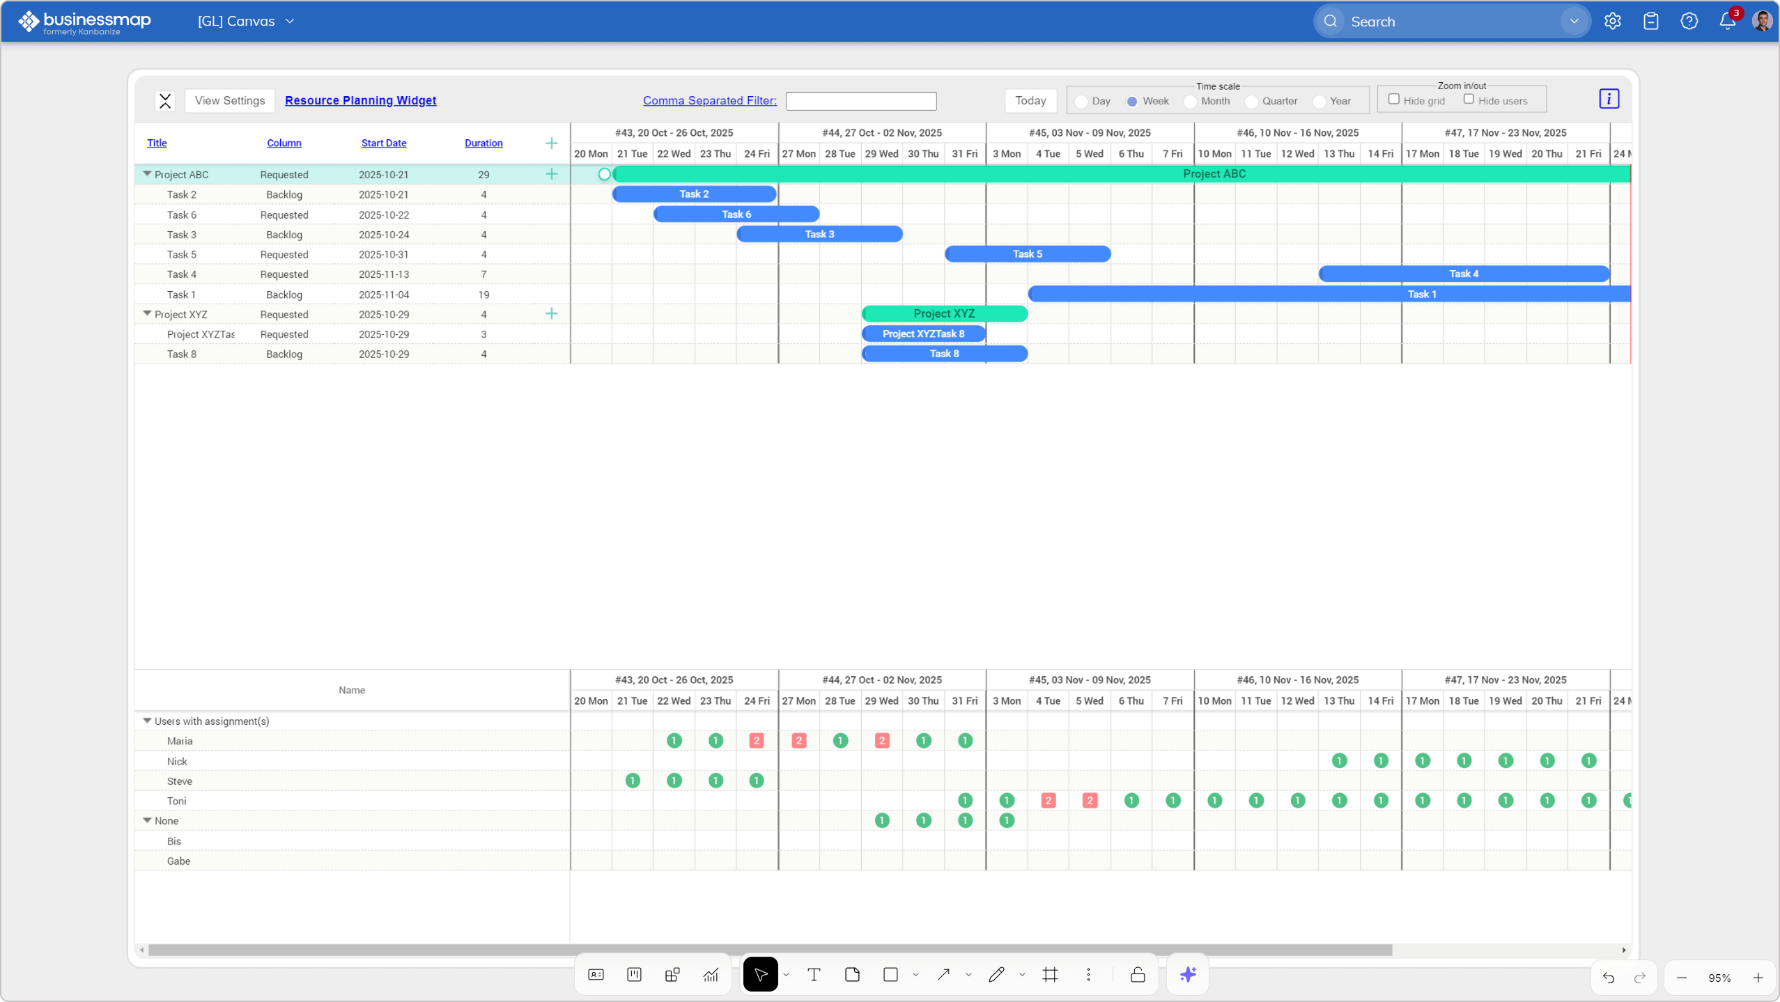Enable the Hide grid checkbox

click(1393, 100)
